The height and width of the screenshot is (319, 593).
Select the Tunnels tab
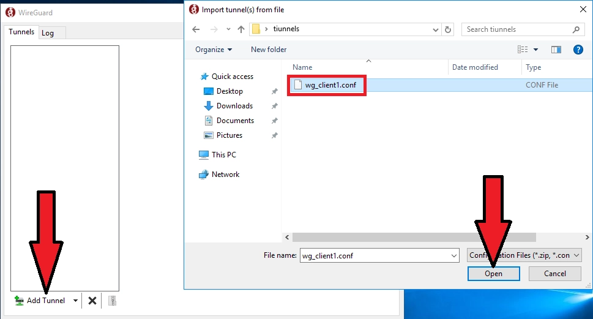tap(21, 32)
